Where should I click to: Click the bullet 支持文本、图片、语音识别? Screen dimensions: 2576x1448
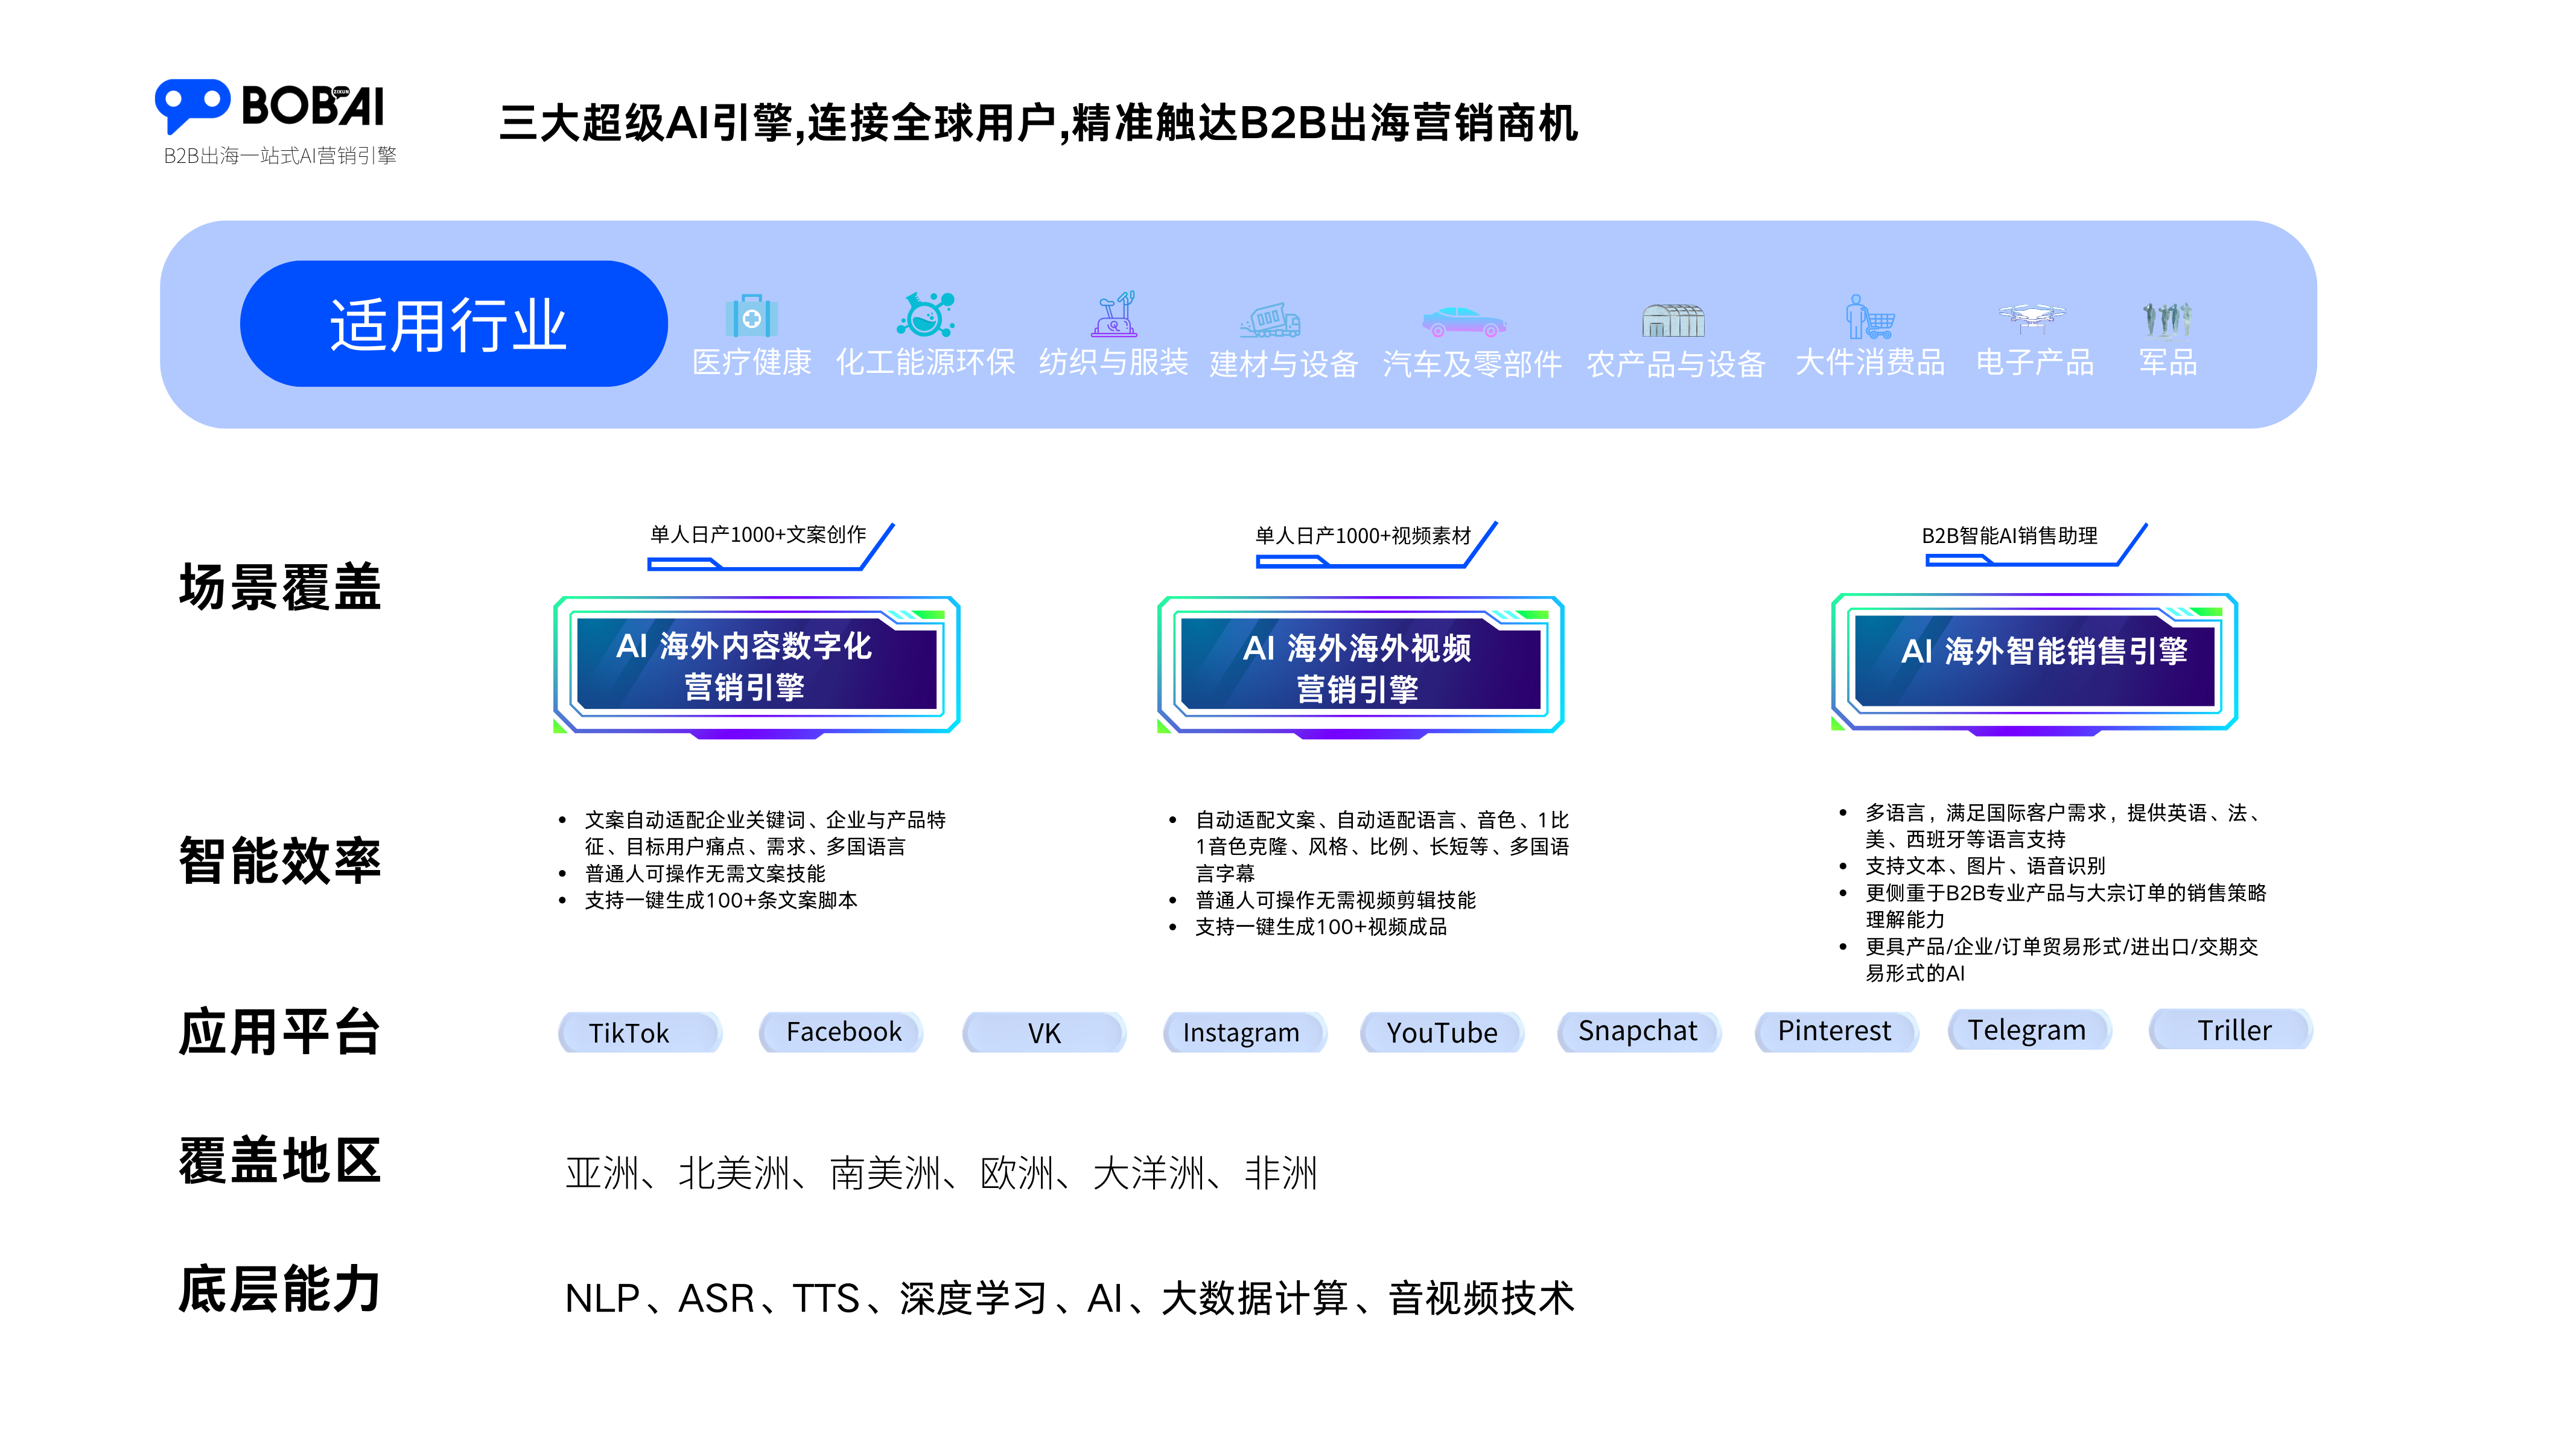(x=1985, y=866)
